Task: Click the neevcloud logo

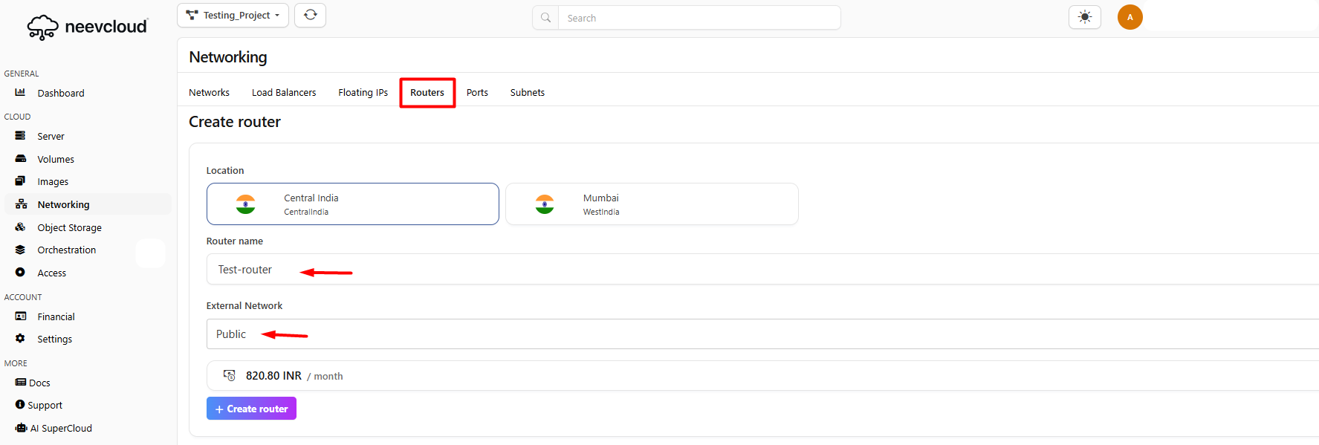Action: point(88,27)
